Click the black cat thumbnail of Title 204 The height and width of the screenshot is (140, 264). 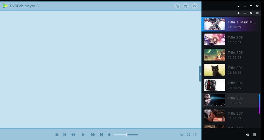point(215,70)
